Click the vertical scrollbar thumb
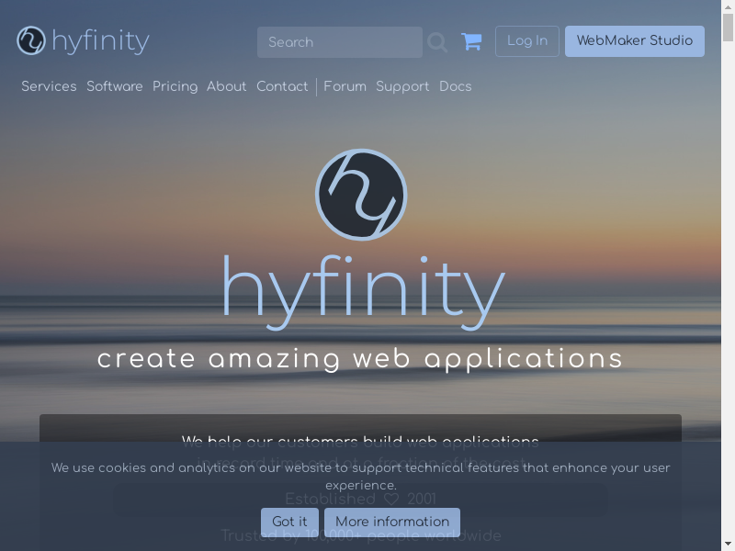The width and height of the screenshot is (735, 551). coord(728,28)
